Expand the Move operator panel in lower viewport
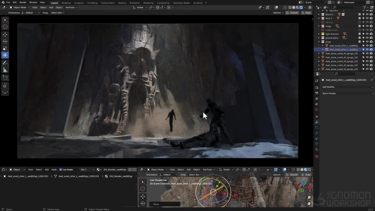This screenshot has width=375, height=211. (x=165, y=204)
